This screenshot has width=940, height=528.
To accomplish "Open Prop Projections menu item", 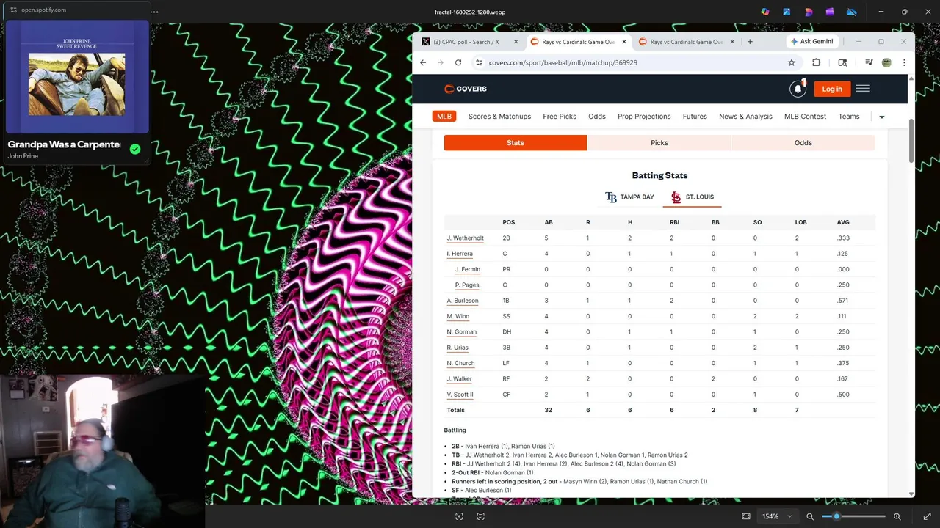I will (644, 117).
